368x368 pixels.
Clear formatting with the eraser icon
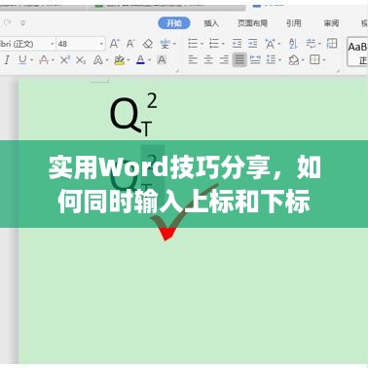(148, 44)
